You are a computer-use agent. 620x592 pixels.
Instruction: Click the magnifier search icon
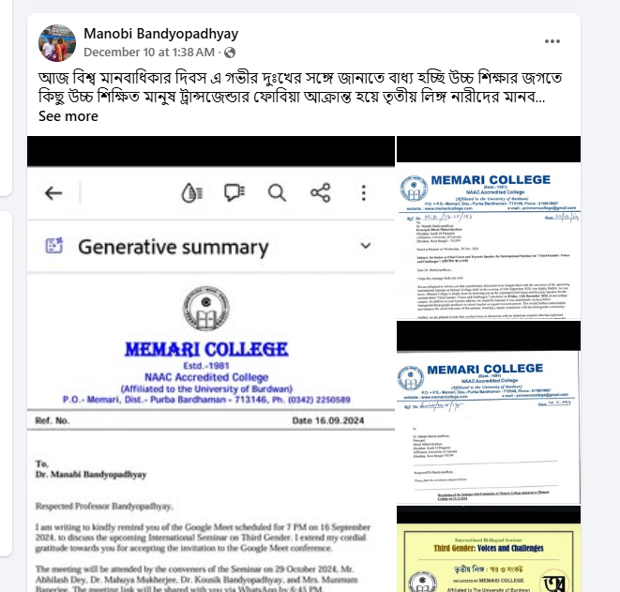(277, 193)
